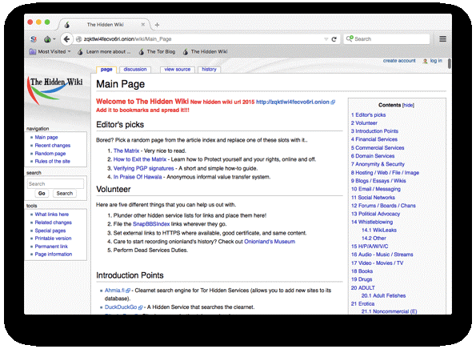The width and height of the screenshot is (476, 349).
Task: Click onion icon of The Tor Blog bookmark
Action: 141,52
